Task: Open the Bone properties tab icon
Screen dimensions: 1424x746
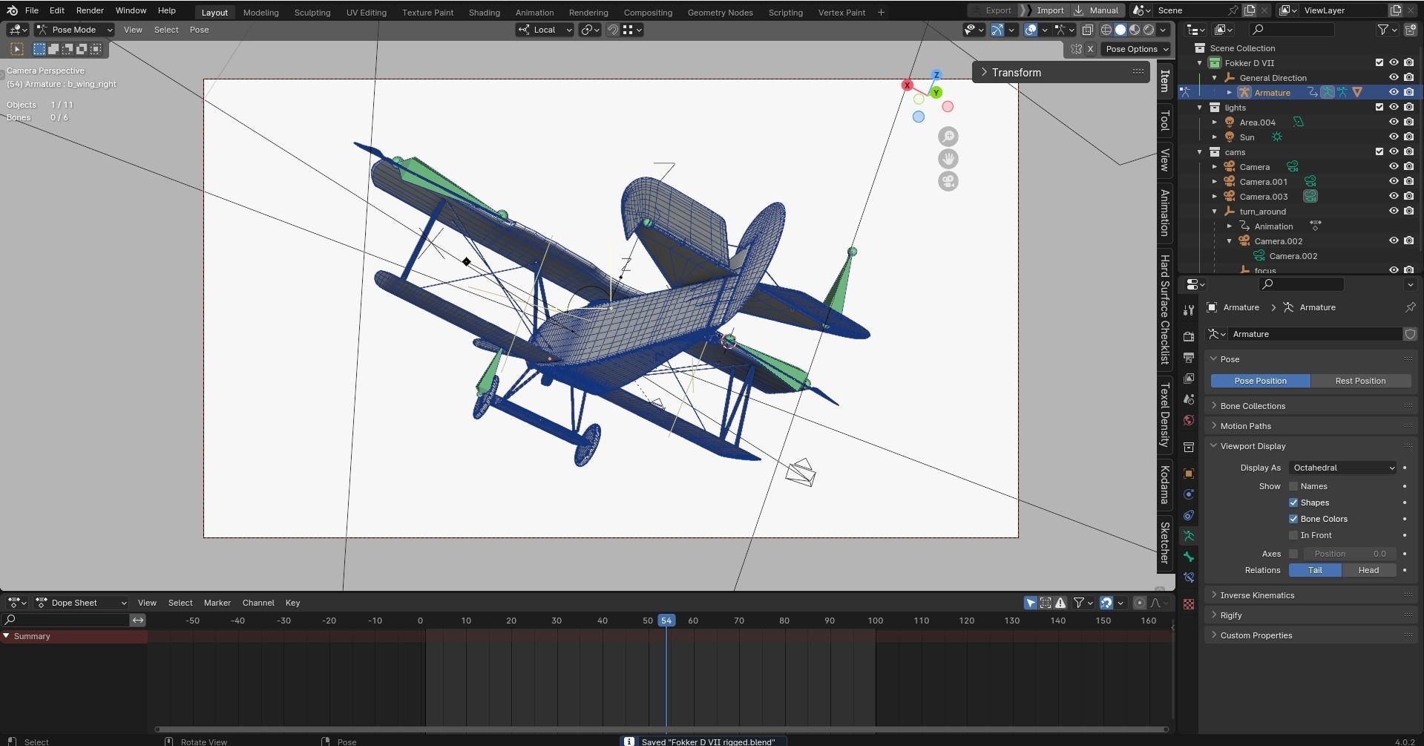Action: 1189,557
